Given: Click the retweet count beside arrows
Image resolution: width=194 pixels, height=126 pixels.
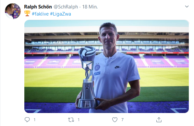Looking at the screenshot, I should coord(79,120).
